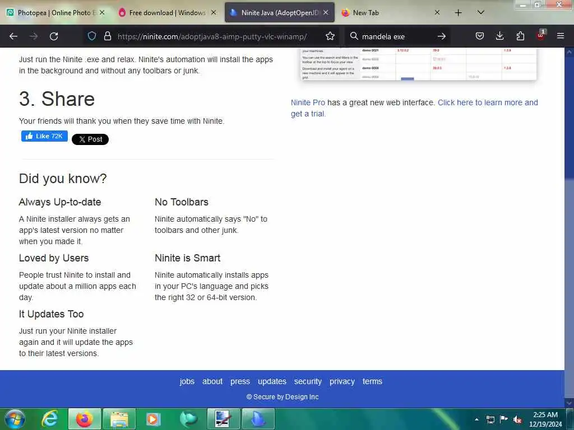Click the Ninite Pro interface screenshot thumbnail
574x430 pixels.
click(x=418, y=64)
